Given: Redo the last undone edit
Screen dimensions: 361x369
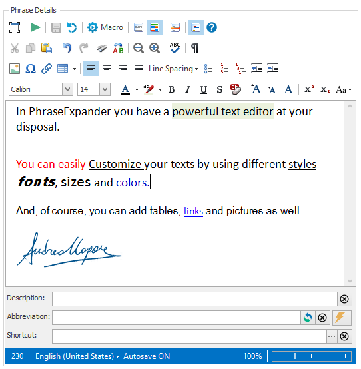Looking at the screenshot, I should click(83, 48).
